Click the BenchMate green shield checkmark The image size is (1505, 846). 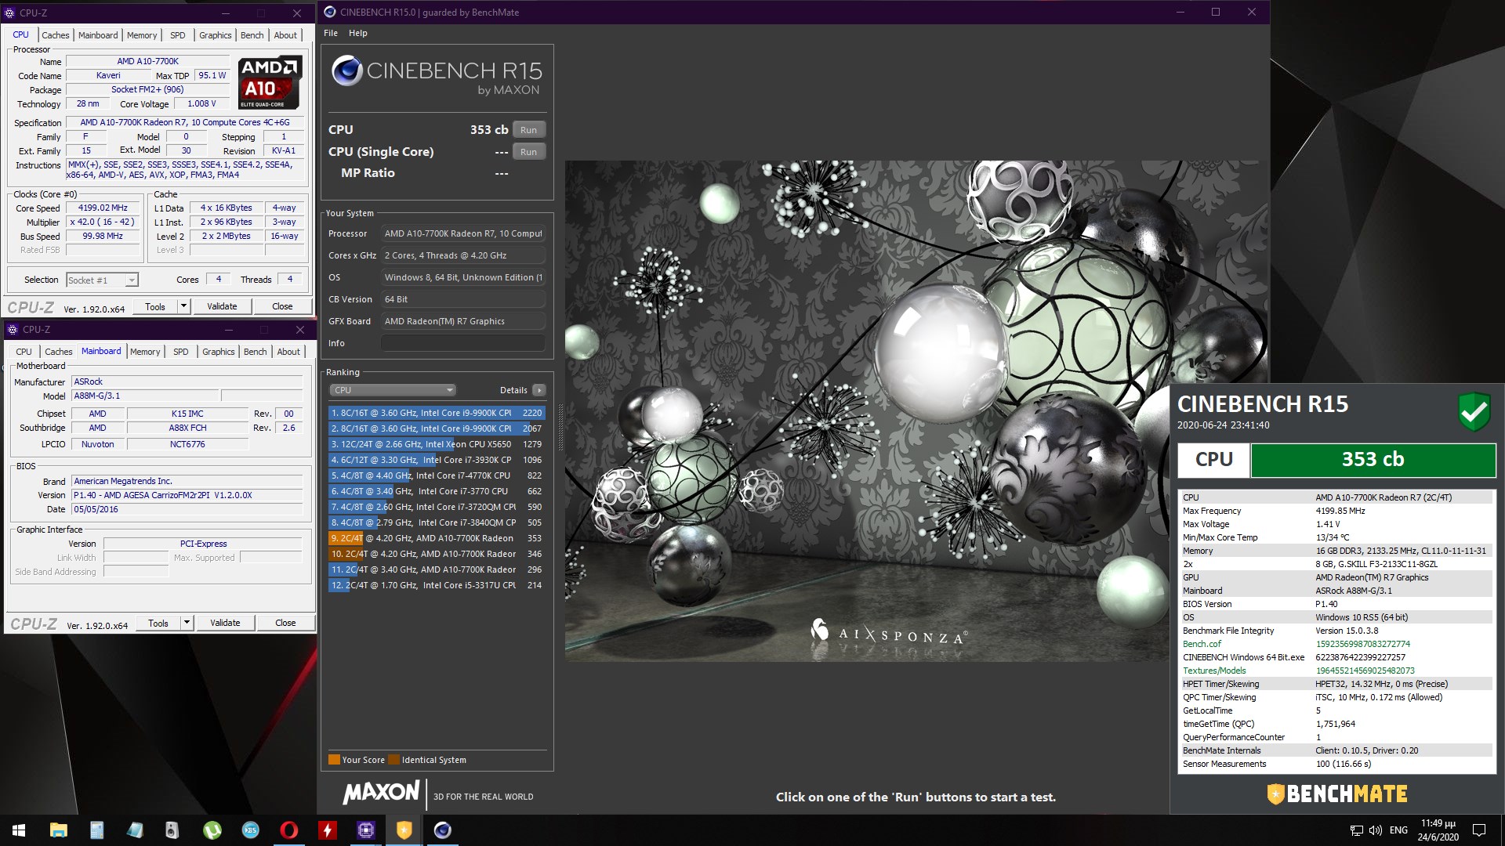tap(1474, 411)
